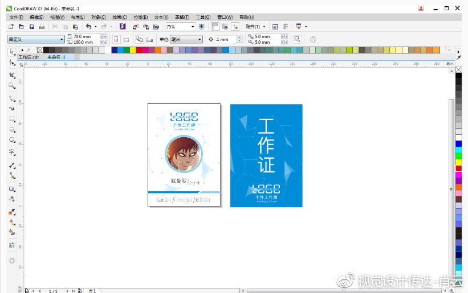Select the Polygon tool
The image size is (468, 293).
click(x=11, y=140)
